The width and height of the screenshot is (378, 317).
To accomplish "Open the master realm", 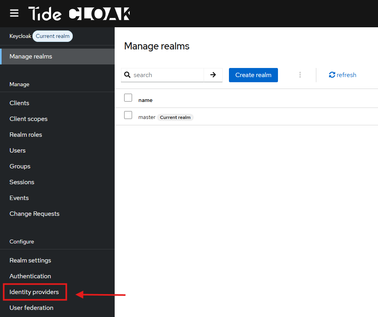I will click(147, 117).
